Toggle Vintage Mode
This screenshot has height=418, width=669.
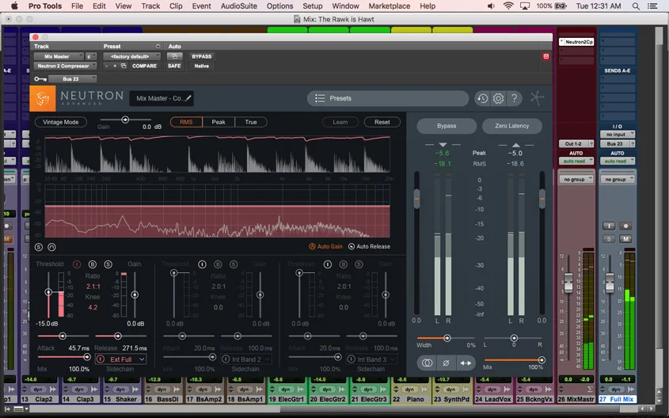pyautogui.click(x=61, y=122)
